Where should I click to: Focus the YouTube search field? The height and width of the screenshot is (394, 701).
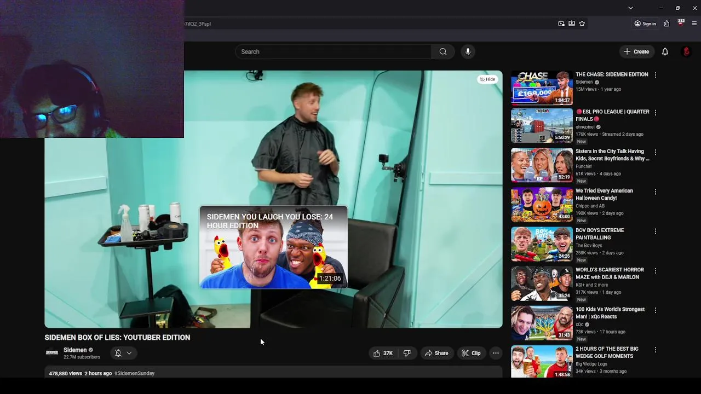334,52
